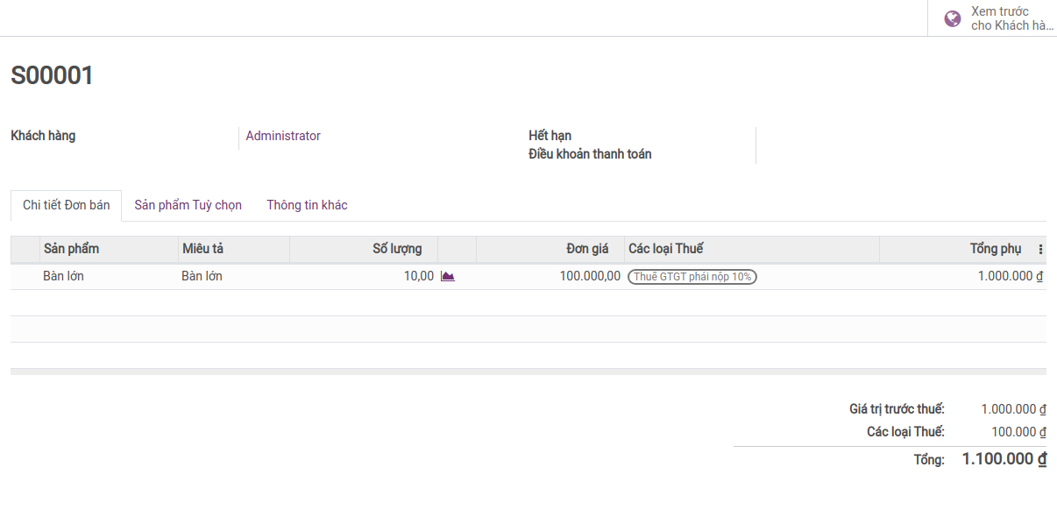1057x524 pixels.
Task: Click the Giá trị trước thuế amount 1.000.000 ₫
Action: [1014, 409]
